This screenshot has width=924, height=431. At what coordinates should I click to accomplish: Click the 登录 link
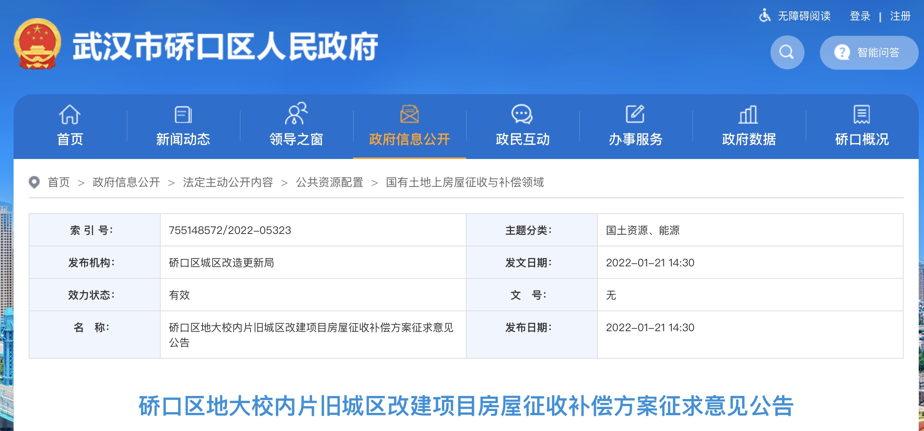tap(860, 16)
